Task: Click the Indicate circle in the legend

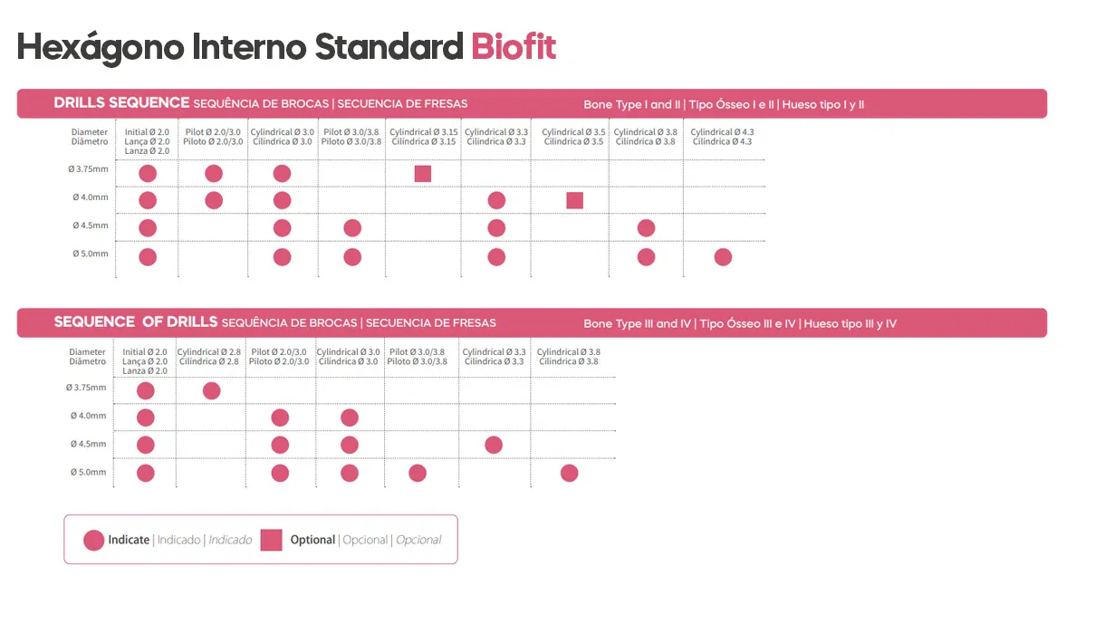Action: click(93, 541)
